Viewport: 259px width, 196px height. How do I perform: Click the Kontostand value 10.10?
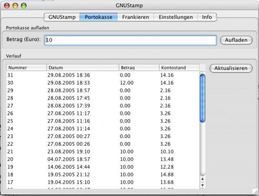pos(167,151)
